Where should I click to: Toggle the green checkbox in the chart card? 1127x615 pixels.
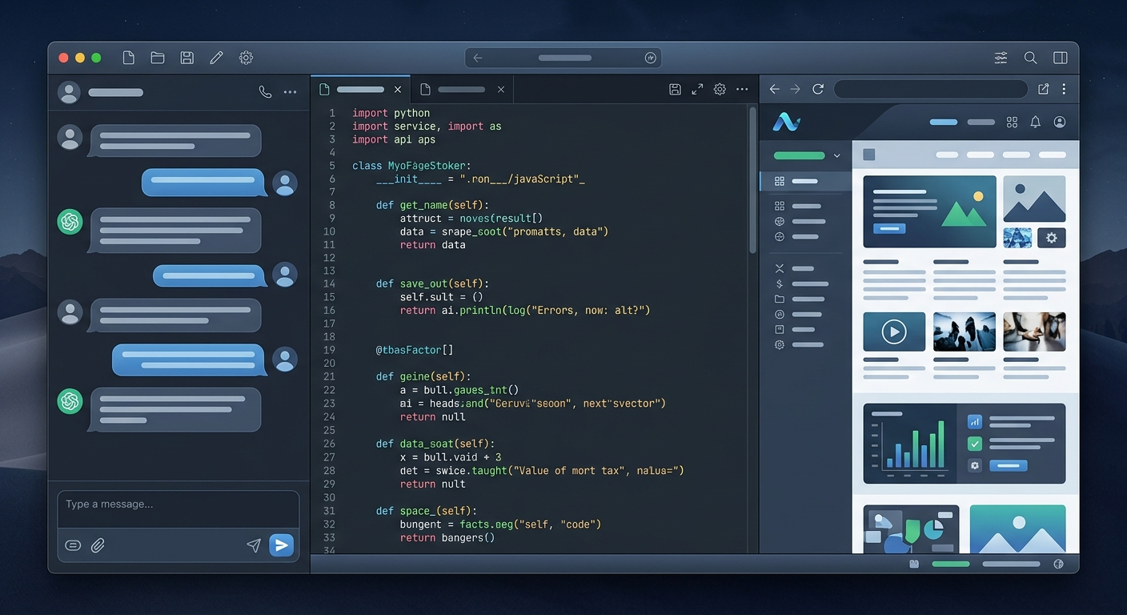point(974,444)
